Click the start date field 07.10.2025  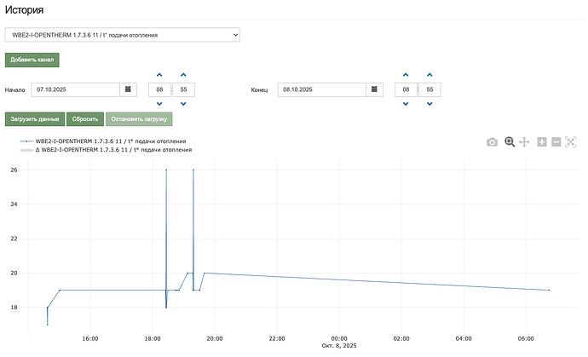click(74, 89)
